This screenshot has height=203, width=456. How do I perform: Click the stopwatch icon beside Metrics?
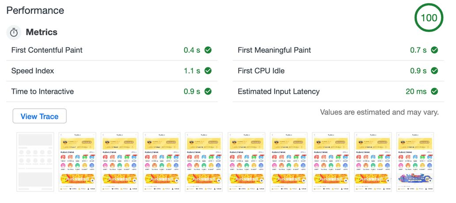(x=14, y=33)
